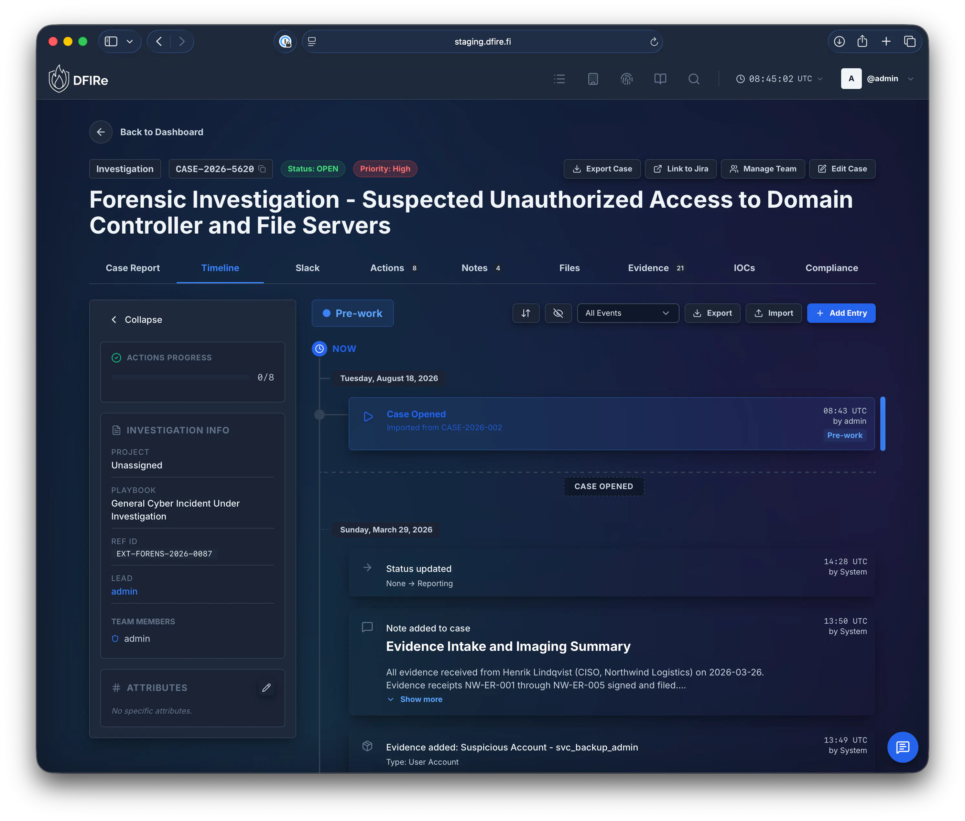
Task: Open the Files tab
Action: 569,268
